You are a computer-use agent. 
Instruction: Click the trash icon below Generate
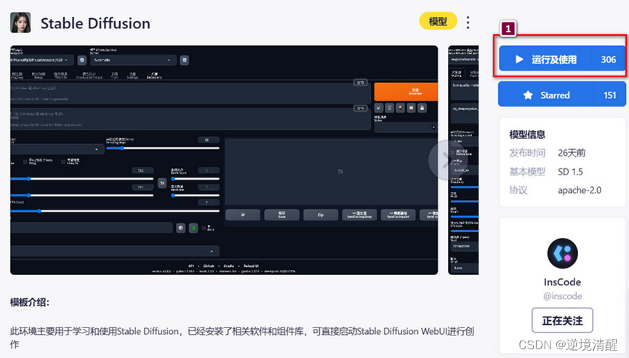(390, 108)
